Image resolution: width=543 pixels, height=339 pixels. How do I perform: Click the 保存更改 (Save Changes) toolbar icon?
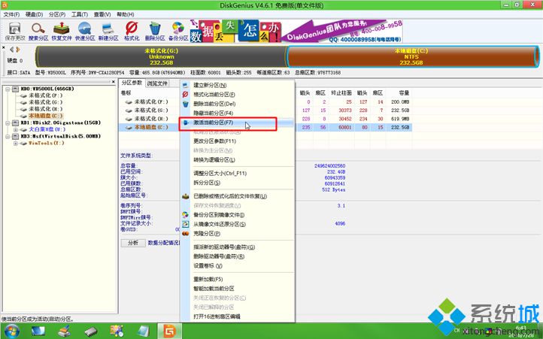(15, 32)
